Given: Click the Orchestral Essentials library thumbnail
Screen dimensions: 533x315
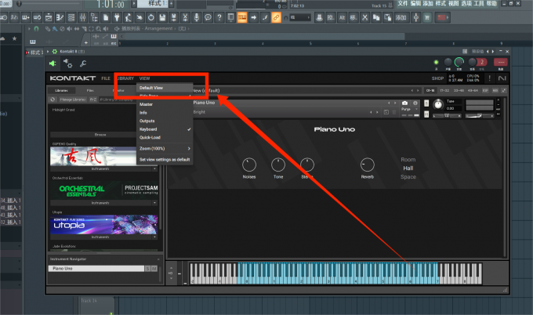Looking at the screenshot, I should click(104, 190).
